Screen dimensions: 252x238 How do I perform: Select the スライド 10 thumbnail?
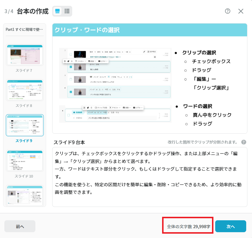pyautogui.click(x=25, y=160)
